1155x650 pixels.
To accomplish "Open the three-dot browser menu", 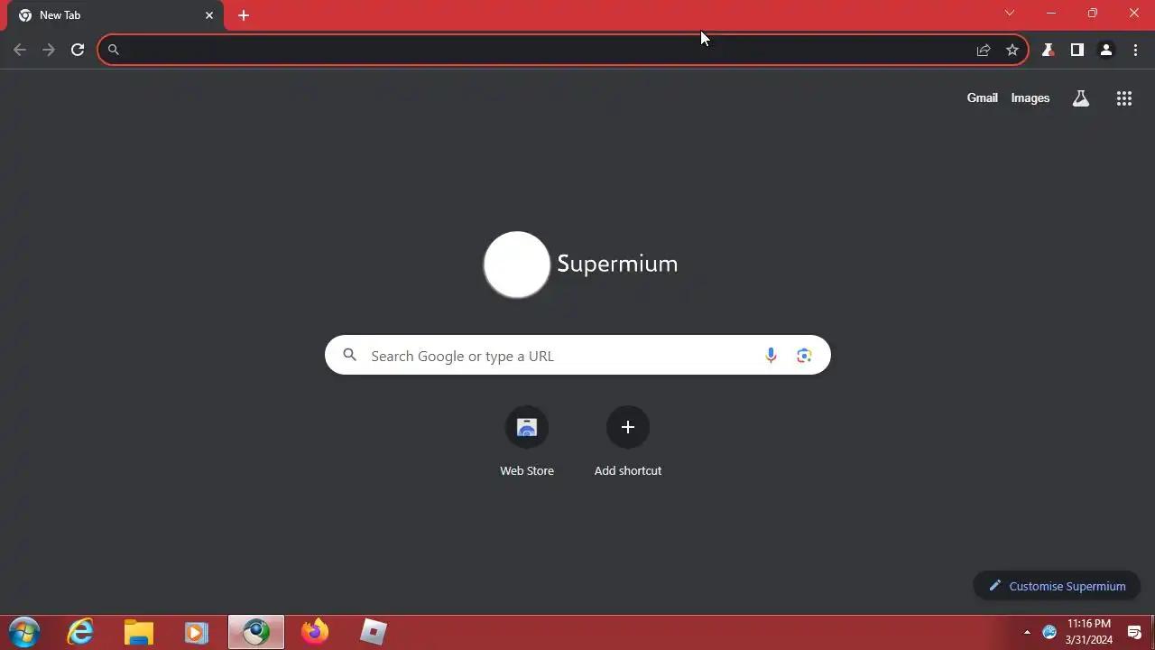I will coord(1135,50).
